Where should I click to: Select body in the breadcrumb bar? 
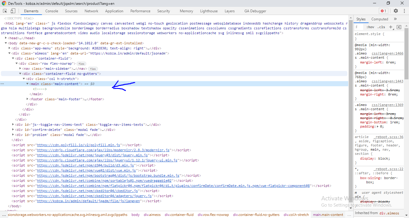click(x=135, y=215)
